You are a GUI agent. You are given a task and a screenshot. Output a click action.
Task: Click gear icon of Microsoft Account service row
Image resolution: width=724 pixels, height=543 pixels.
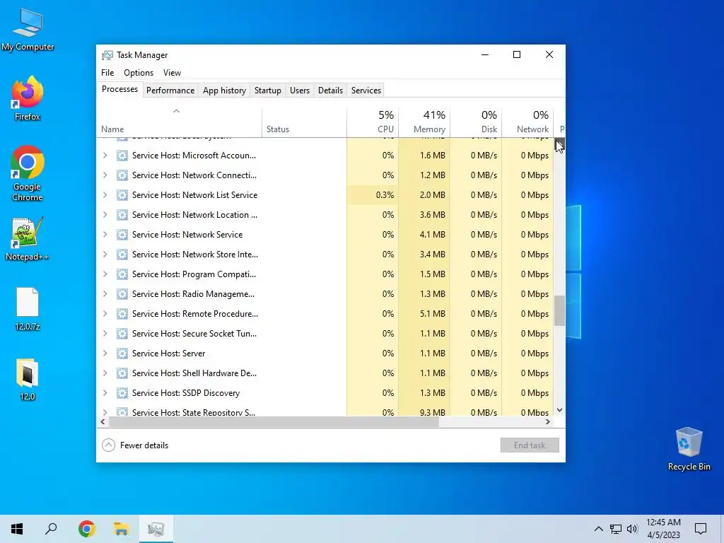pyautogui.click(x=122, y=155)
